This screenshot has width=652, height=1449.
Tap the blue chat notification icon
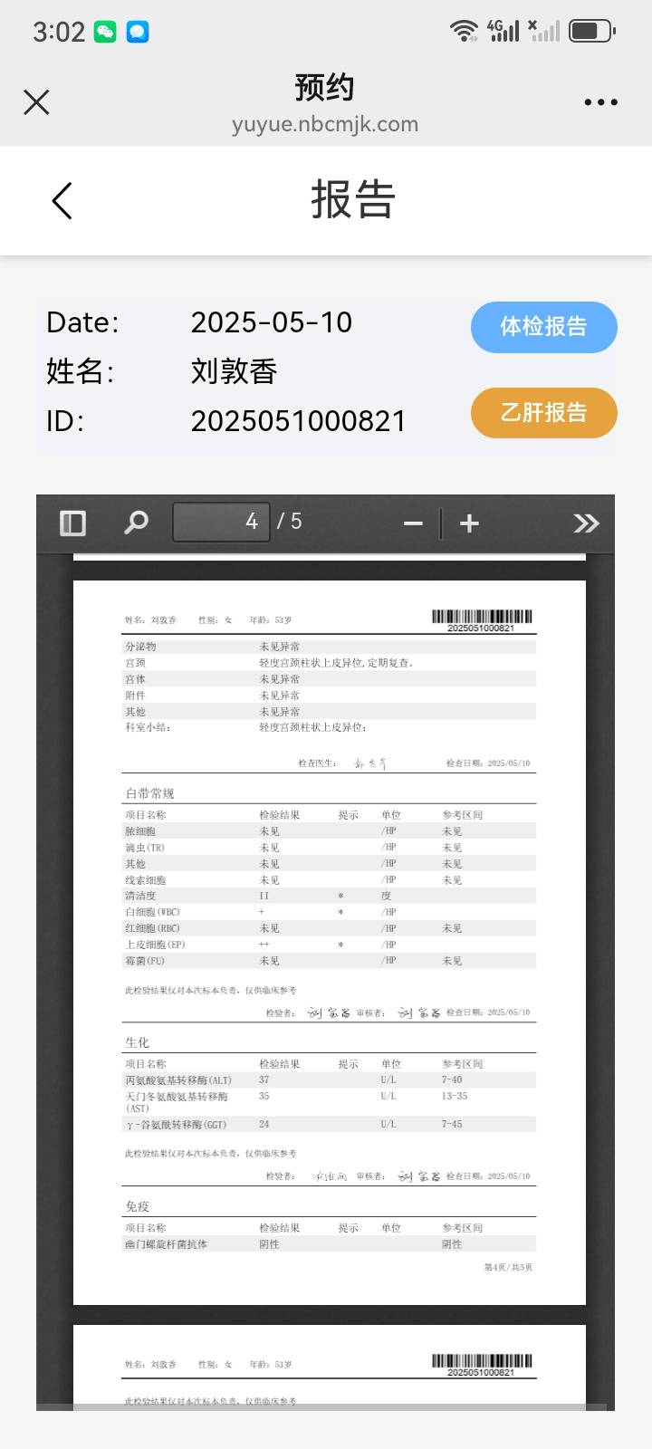point(138,32)
